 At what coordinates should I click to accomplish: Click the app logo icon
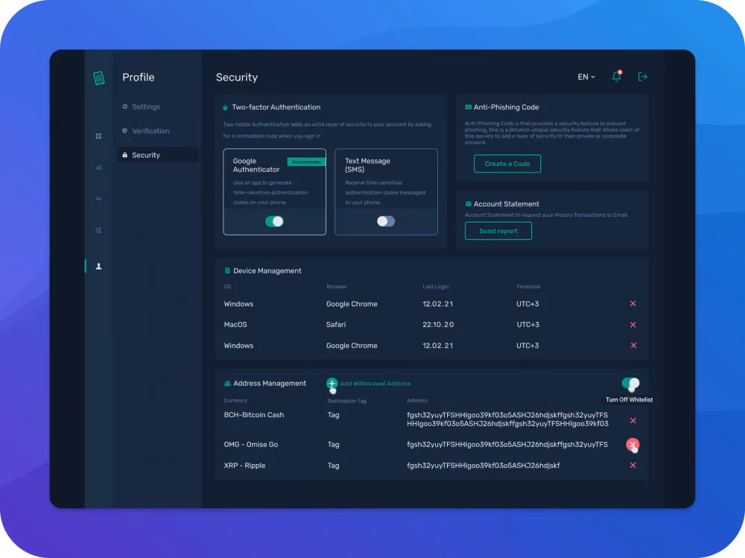pos(99,77)
